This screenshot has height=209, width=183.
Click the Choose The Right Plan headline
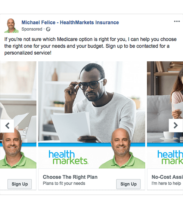pyautogui.click(x=70, y=177)
